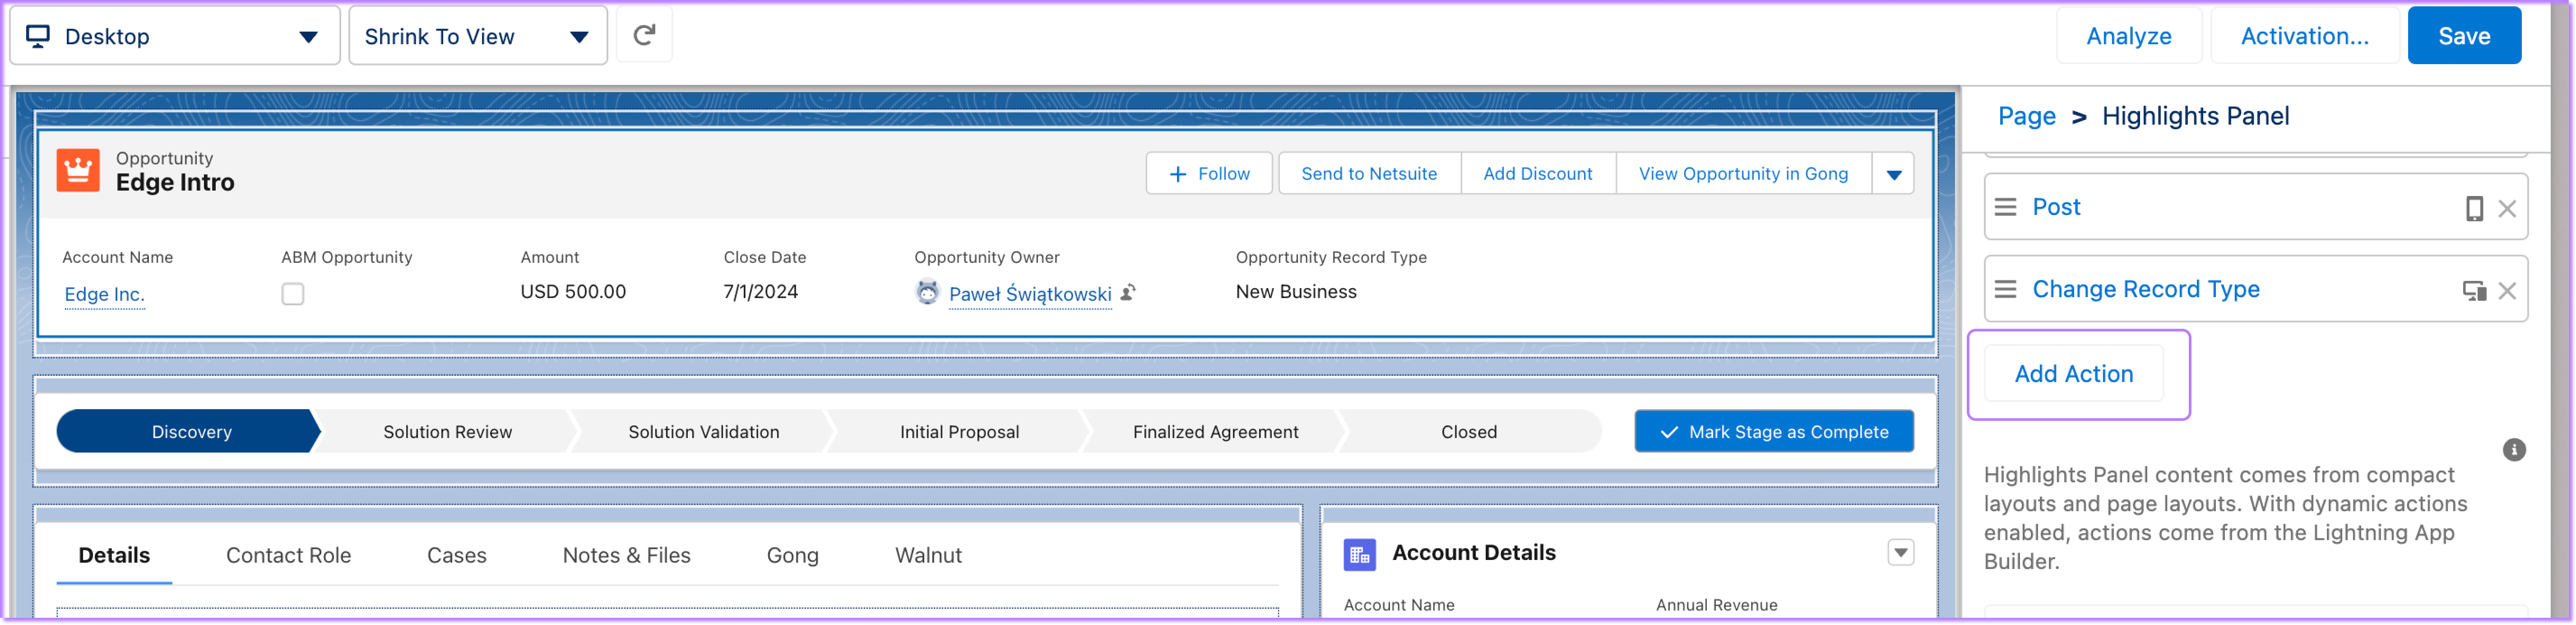Image resolution: width=2576 pixels, height=625 pixels.
Task: Click the Highlights Panel breadcrumb text
Action: [x=2195, y=116]
